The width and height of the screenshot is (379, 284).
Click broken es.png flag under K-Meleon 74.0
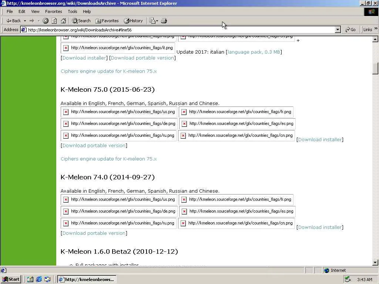point(237,211)
